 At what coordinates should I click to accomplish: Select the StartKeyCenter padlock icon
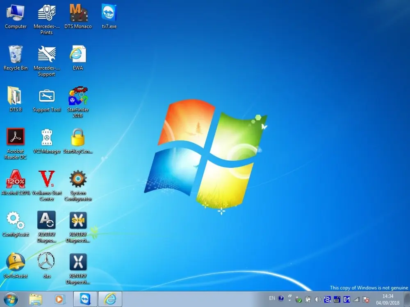(x=78, y=141)
